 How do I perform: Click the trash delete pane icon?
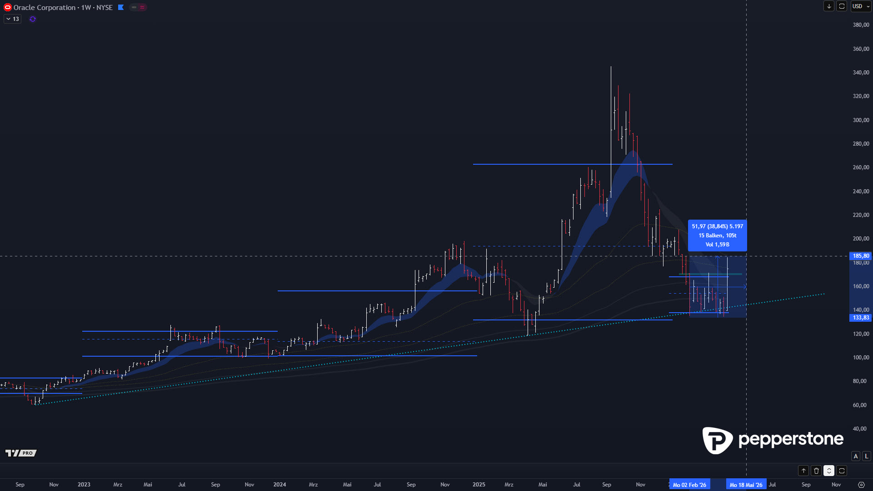(x=816, y=471)
